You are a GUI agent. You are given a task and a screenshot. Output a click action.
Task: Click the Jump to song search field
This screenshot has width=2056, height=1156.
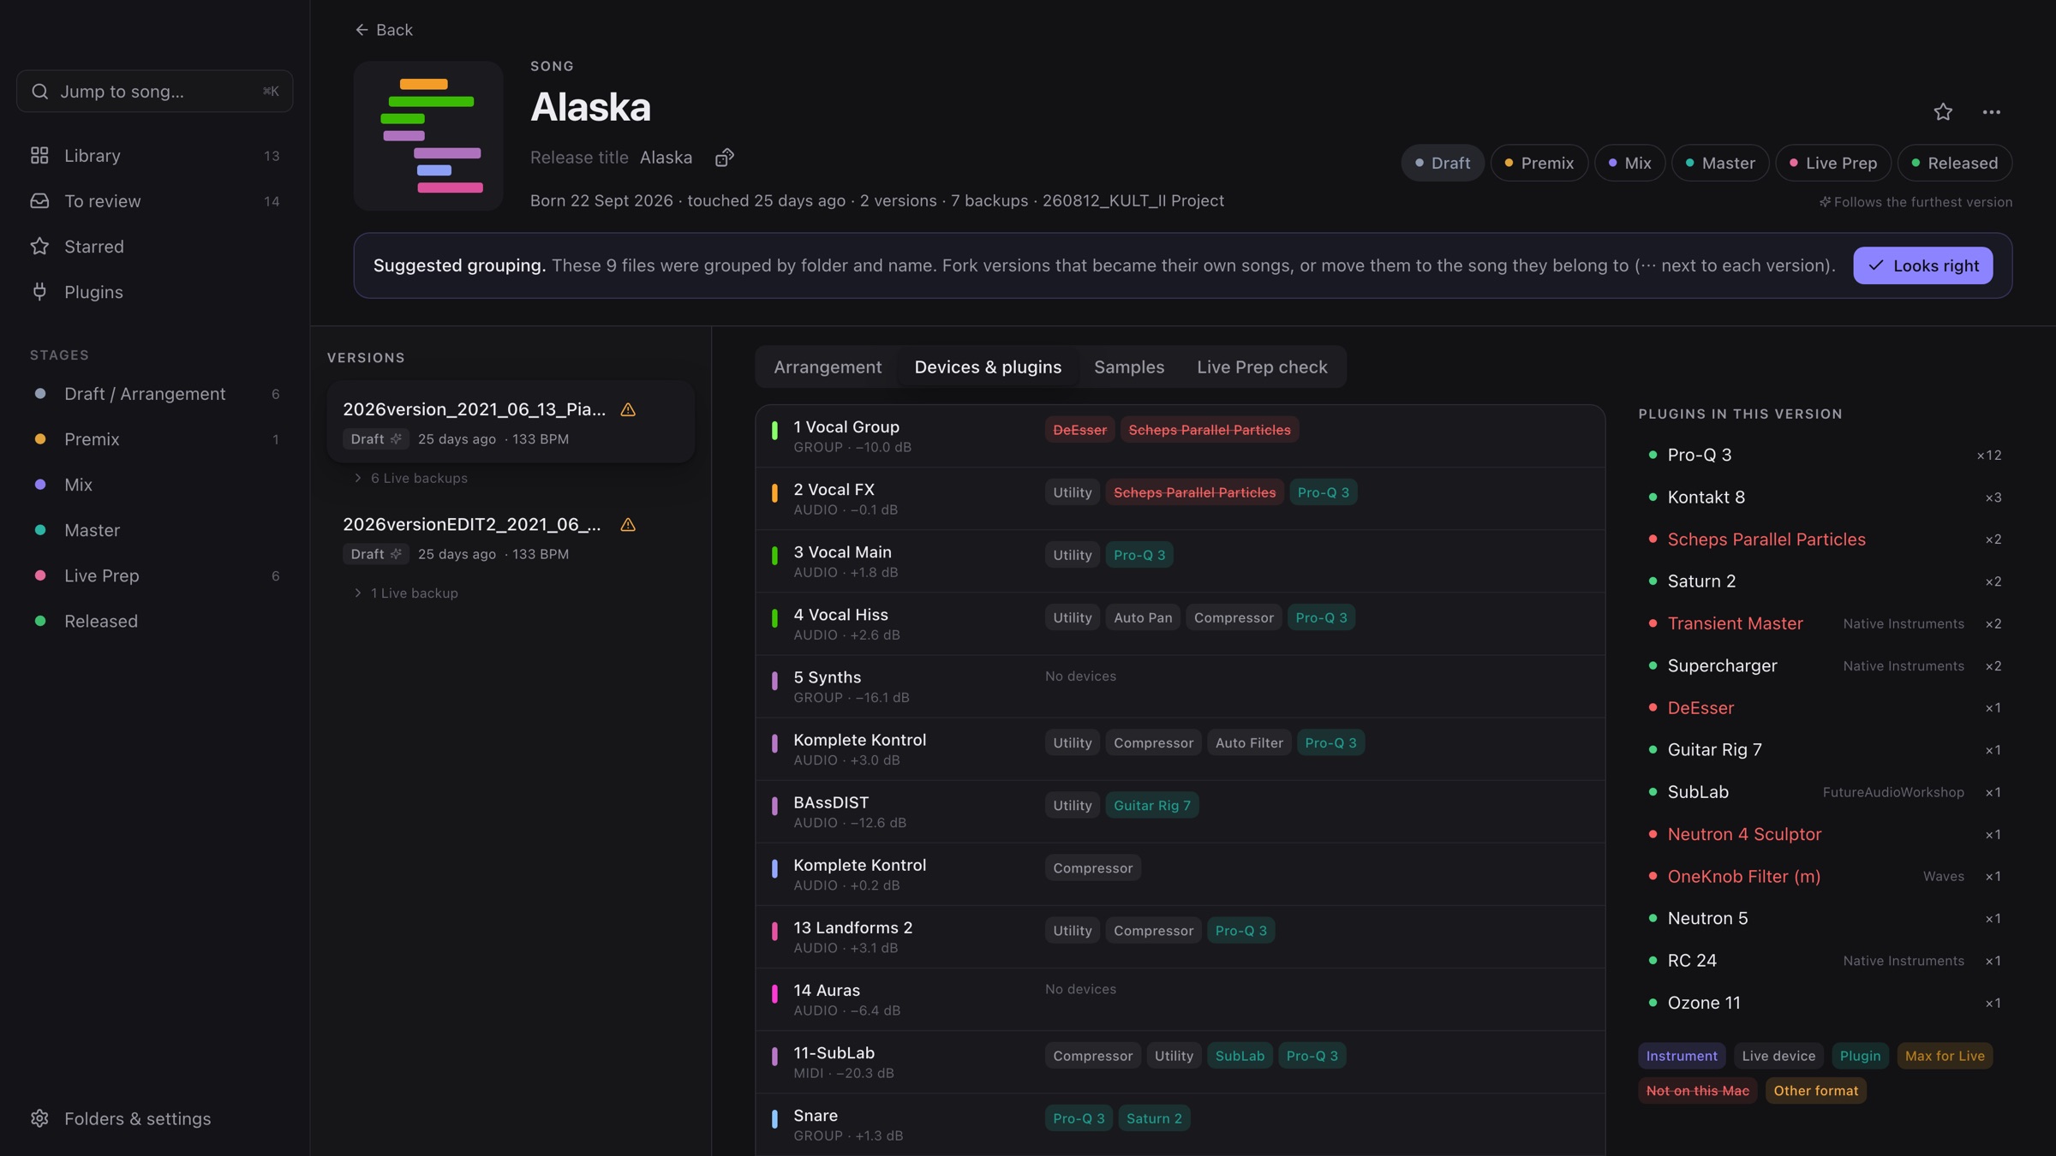point(155,92)
